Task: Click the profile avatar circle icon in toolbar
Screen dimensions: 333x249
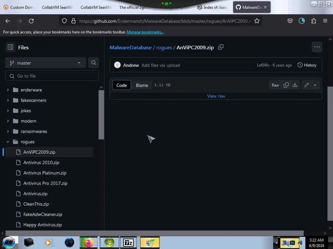Action: (301, 21)
